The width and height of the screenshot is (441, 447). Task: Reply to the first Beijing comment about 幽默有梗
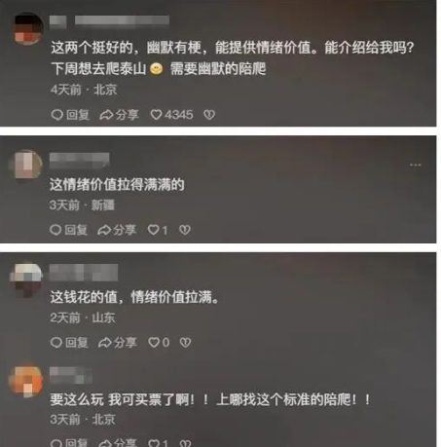(x=70, y=115)
